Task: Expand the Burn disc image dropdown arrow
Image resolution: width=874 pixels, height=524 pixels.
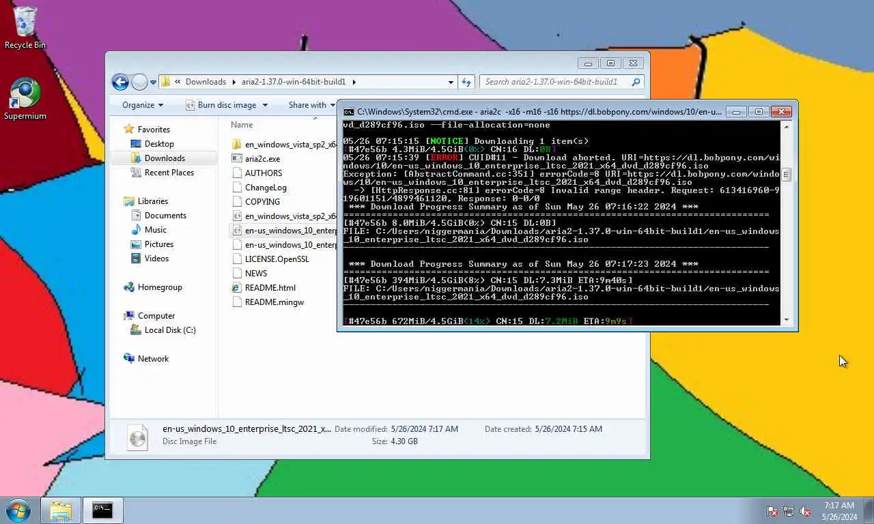Action: (x=265, y=105)
